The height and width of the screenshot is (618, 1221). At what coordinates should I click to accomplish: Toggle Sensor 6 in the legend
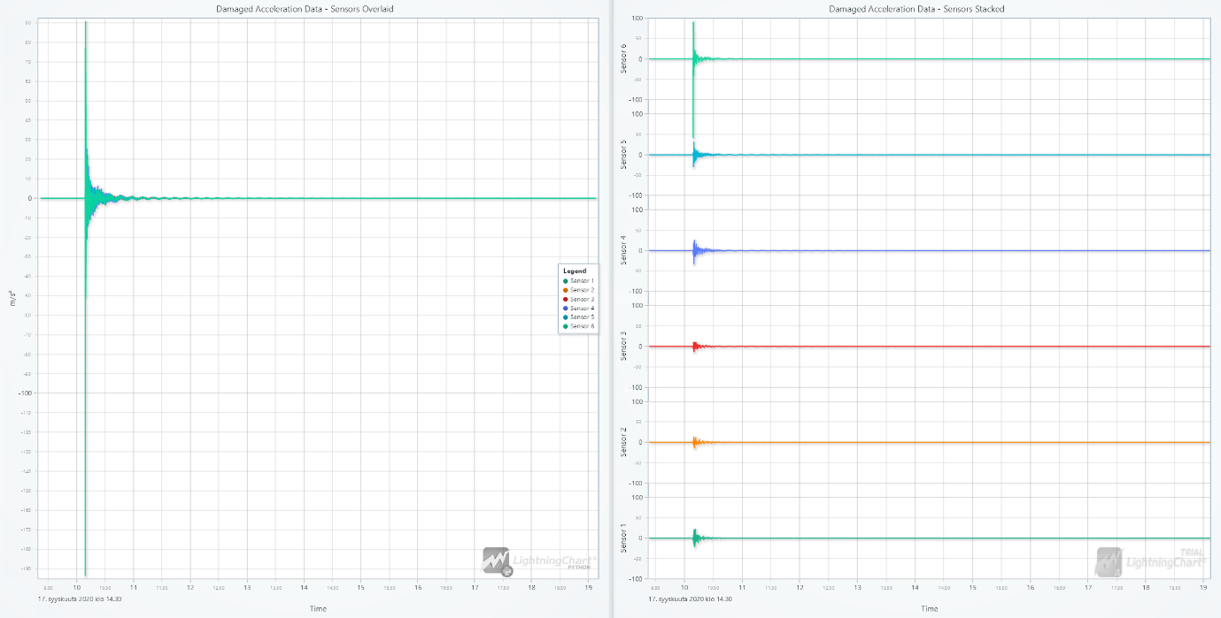581,326
